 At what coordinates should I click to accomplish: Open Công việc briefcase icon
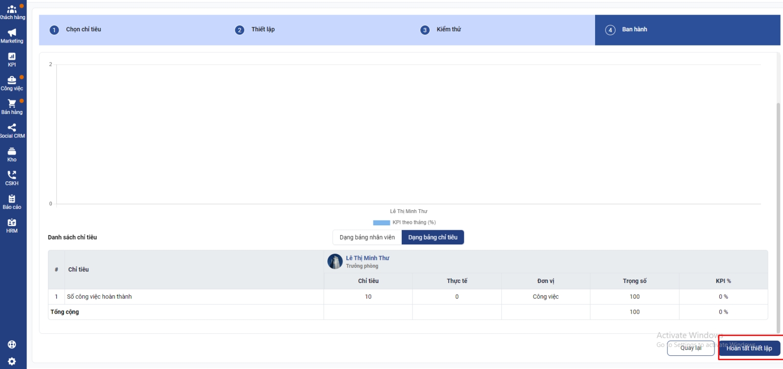(12, 83)
